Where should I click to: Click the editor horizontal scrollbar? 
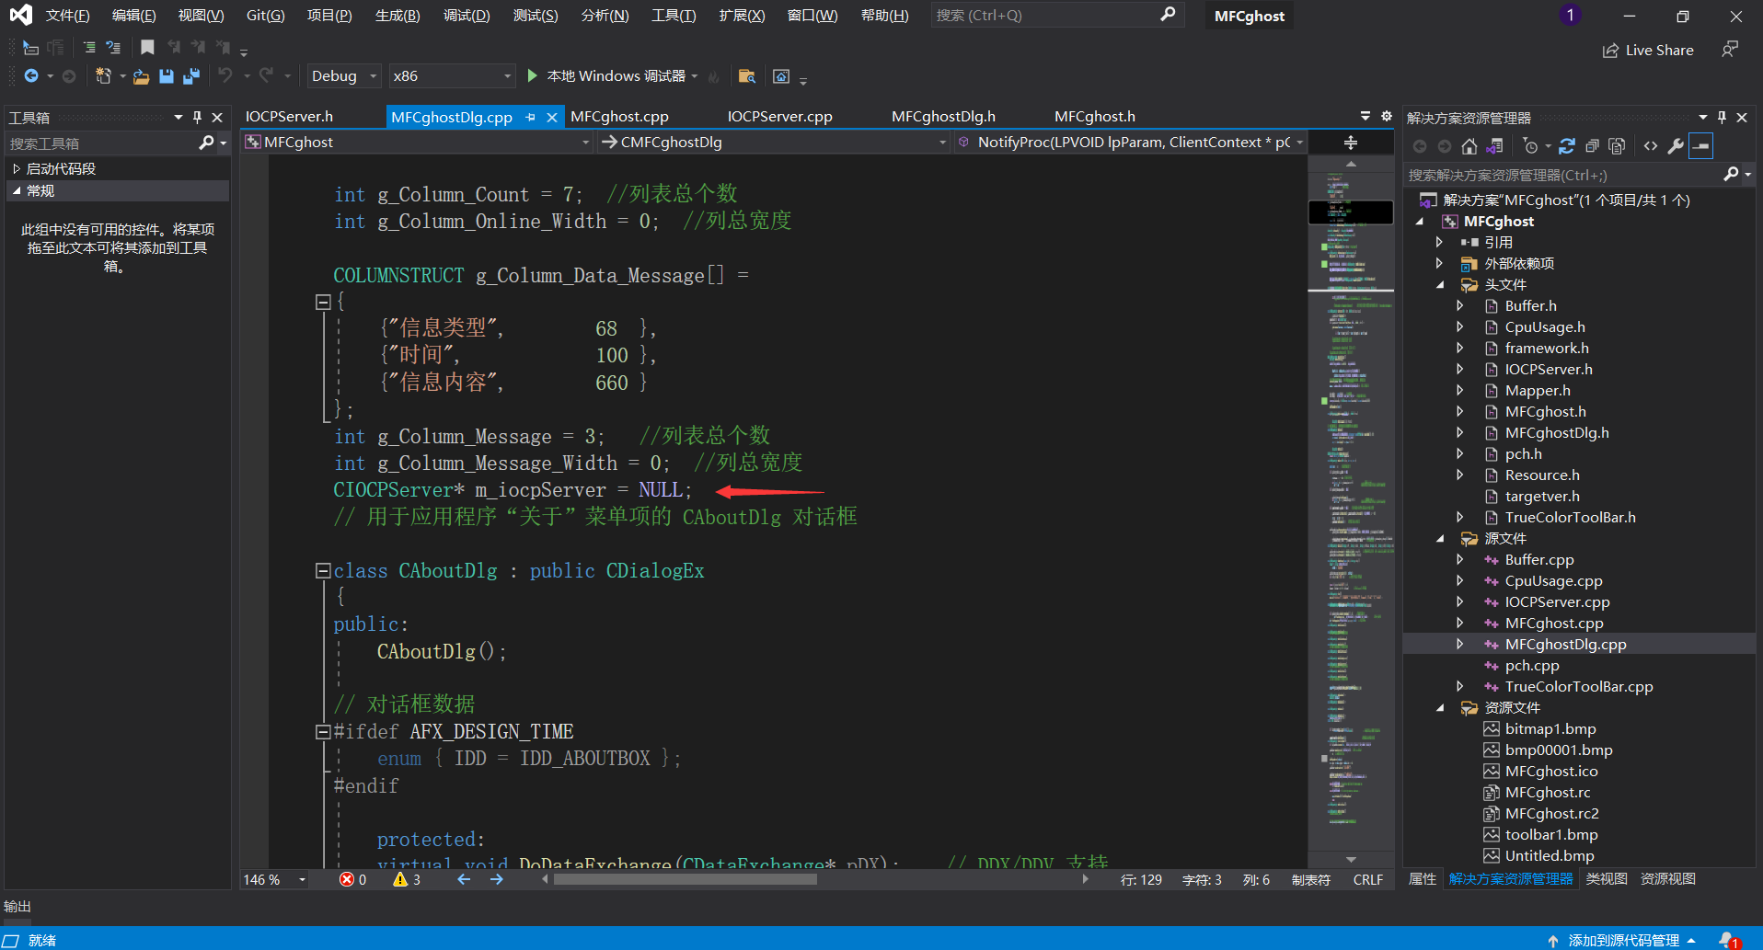click(686, 879)
